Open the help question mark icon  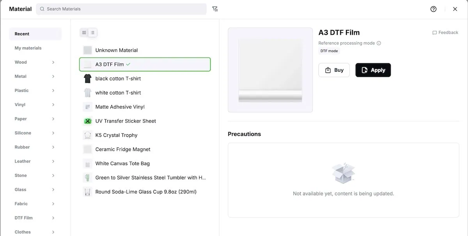[x=433, y=9]
